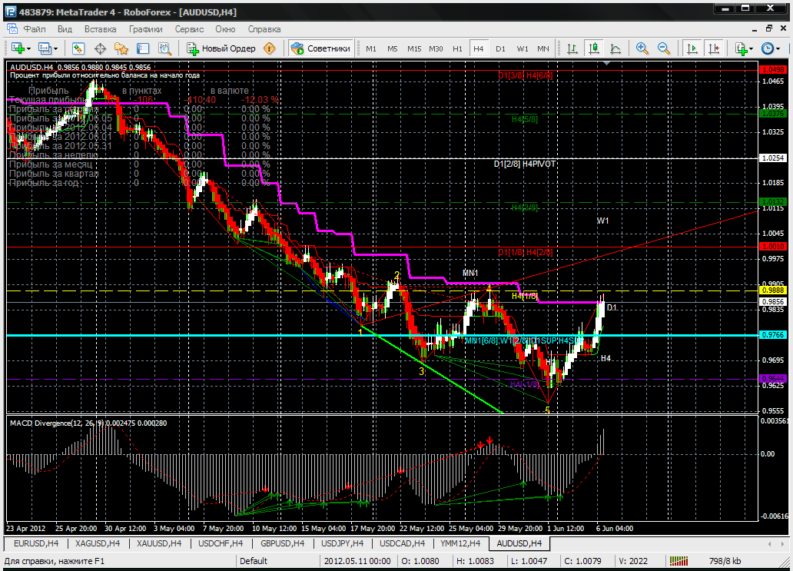Zoom in the chart

pos(642,48)
